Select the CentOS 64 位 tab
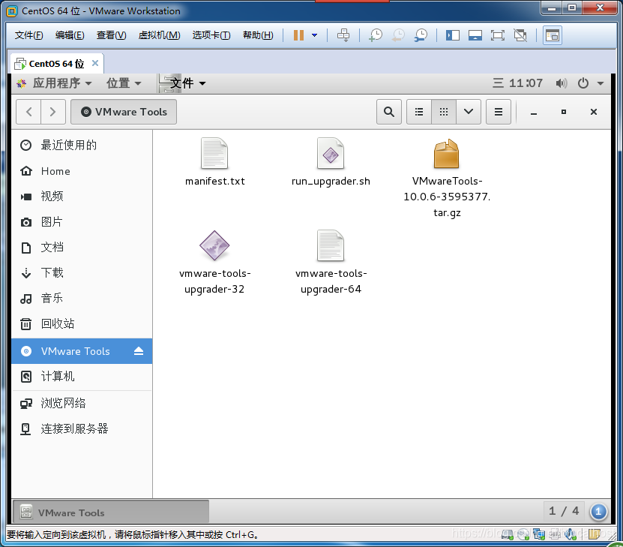Screen dimensions: 623x547 pyautogui.click(x=56, y=64)
